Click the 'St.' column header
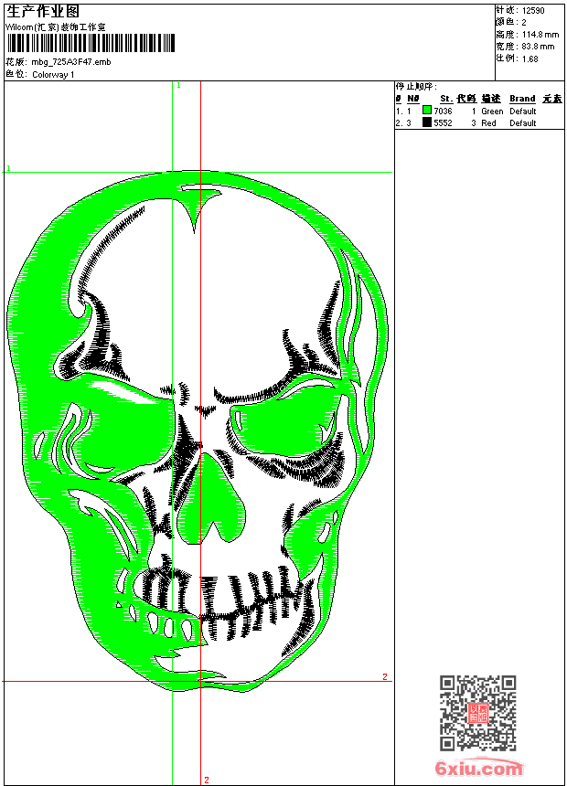 click(x=445, y=99)
